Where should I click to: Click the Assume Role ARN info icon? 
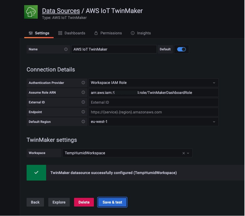(x=83, y=92)
